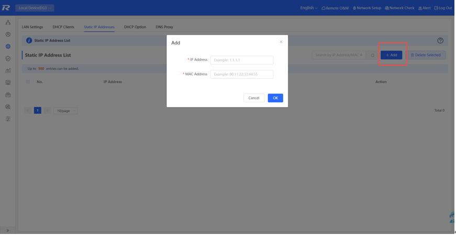Image resolution: width=456 pixels, height=235 pixels.
Task: Click Cancel in the Add dialog
Action: click(254, 98)
